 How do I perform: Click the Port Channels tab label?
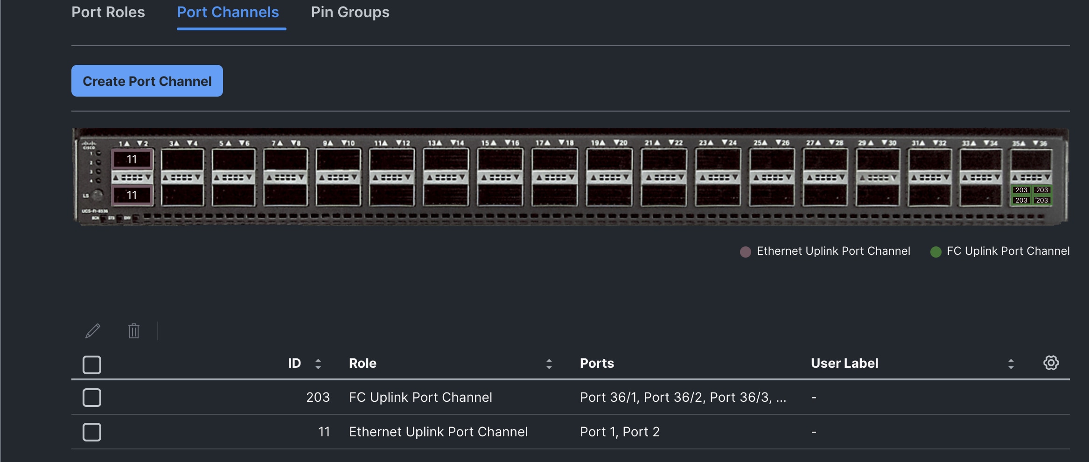(228, 13)
